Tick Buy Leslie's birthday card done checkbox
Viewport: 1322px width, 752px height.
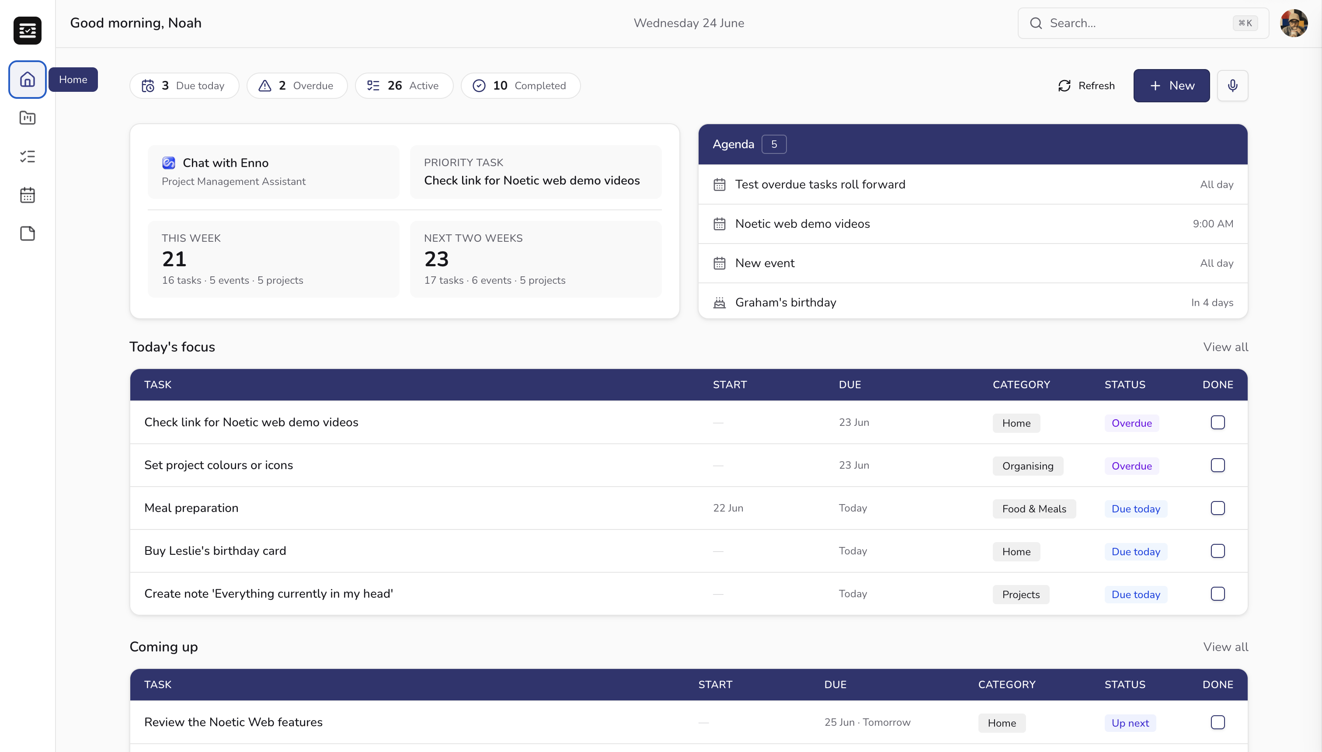coord(1217,551)
